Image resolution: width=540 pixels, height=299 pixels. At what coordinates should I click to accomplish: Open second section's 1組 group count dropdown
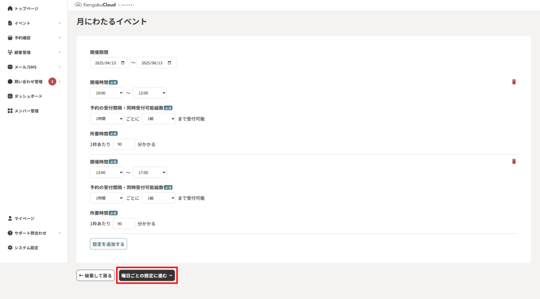pos(158,198)
